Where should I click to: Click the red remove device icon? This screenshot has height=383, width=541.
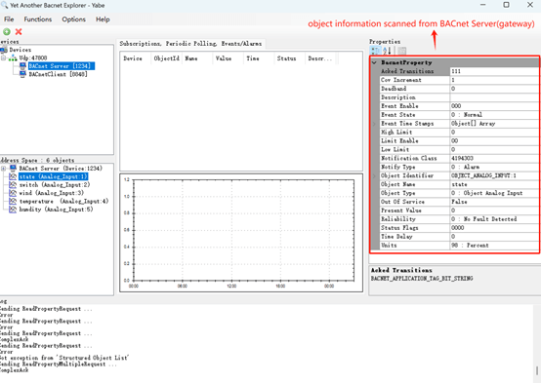point(19,32)
